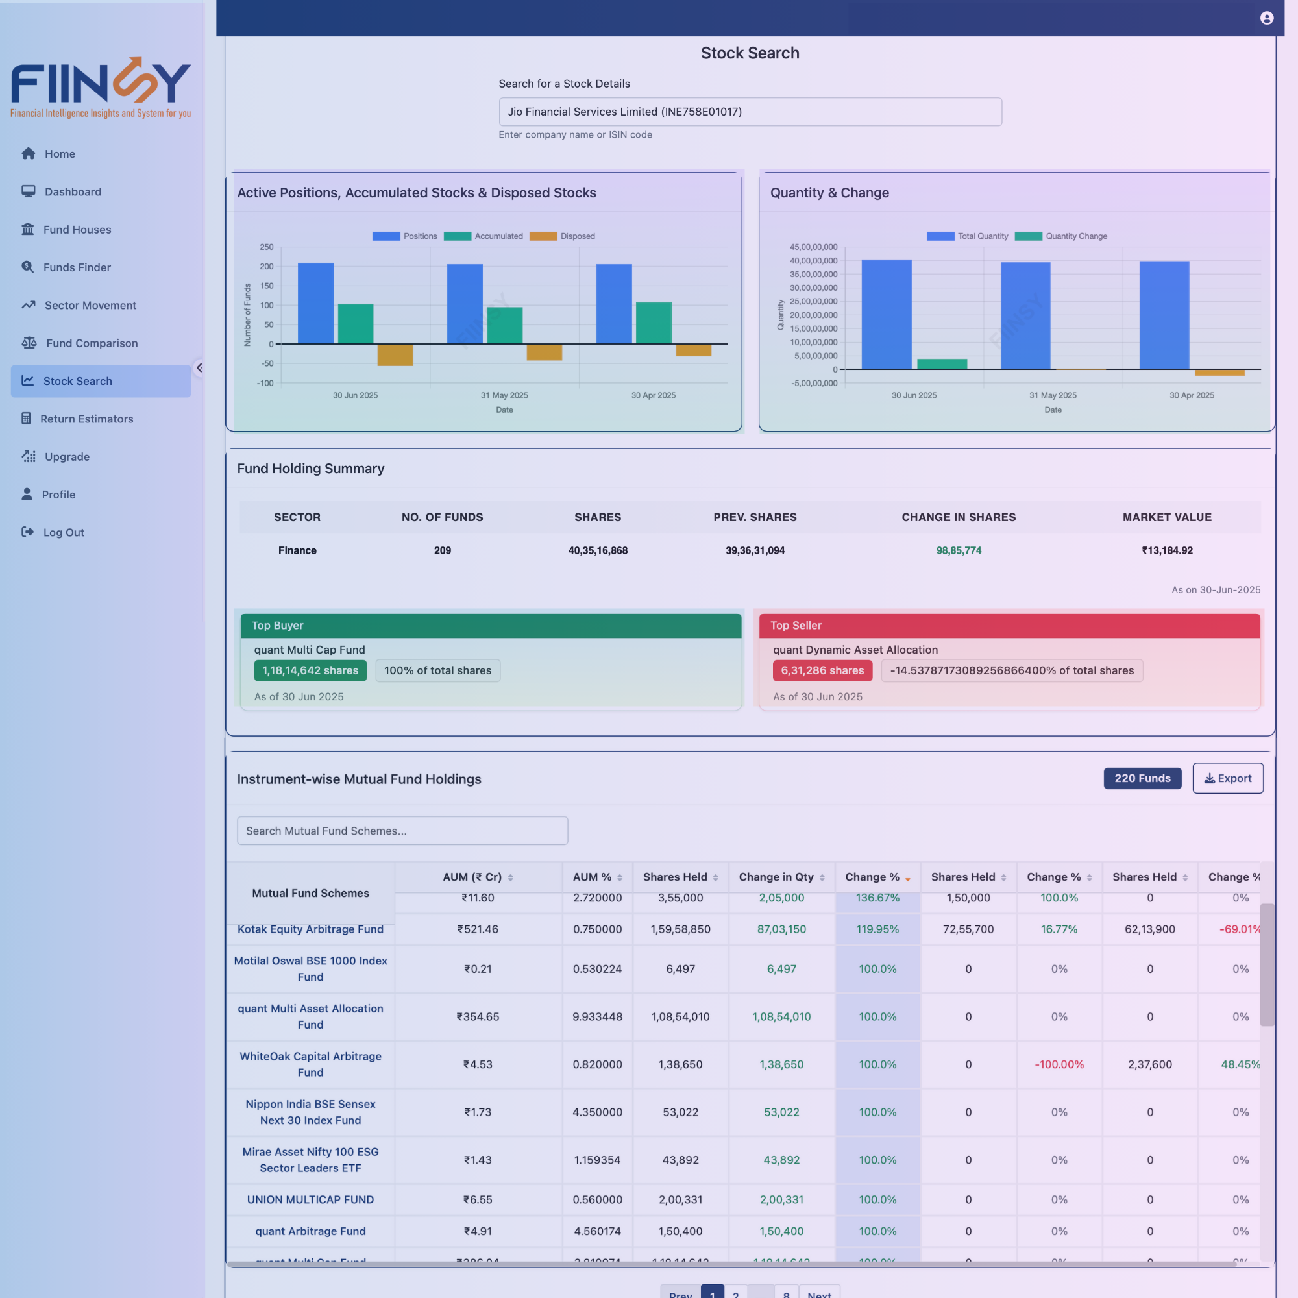The width and height of the screenshot is (1298, 1298).
Task: Open the user account icon
Action: click(x=1266, y=18)
